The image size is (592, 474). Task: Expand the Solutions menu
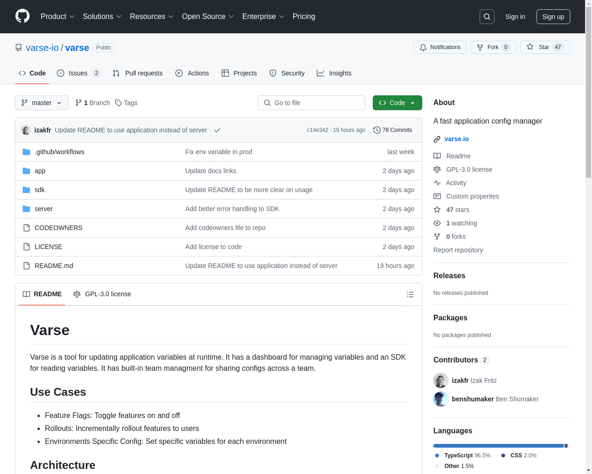pyautogui.click(x=102, y=17)
